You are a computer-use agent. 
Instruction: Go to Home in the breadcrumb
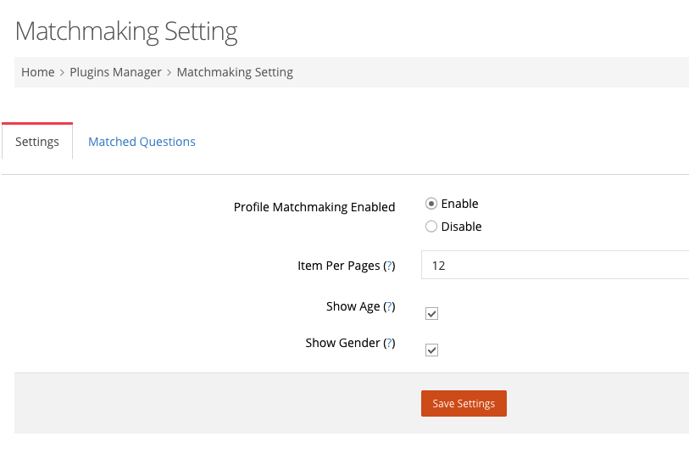point(38,72)
